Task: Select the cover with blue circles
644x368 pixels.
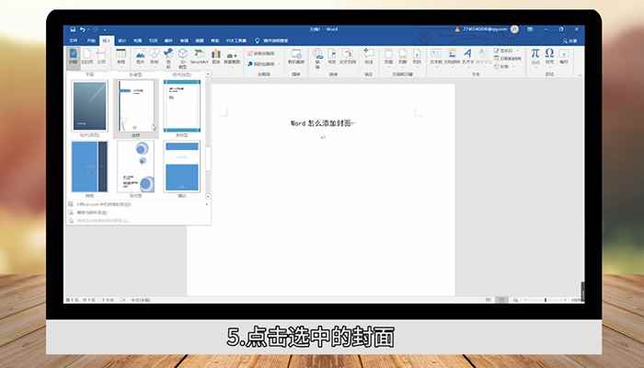Action: pos(135,167)
